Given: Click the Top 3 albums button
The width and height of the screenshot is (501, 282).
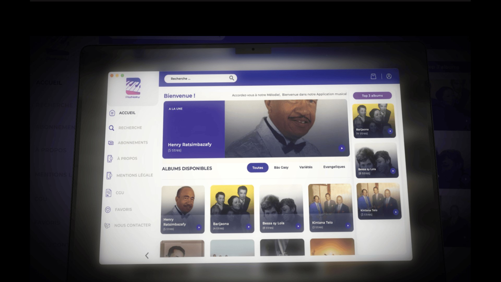Looking at the screenshot, I should (x=372, y=96).
